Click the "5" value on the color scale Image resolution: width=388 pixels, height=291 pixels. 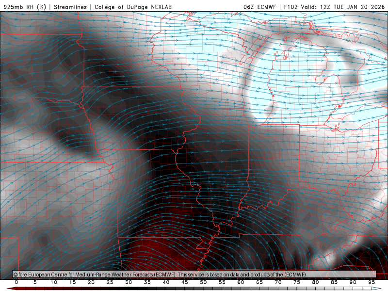pyautogui.click(x=35, y=282)
